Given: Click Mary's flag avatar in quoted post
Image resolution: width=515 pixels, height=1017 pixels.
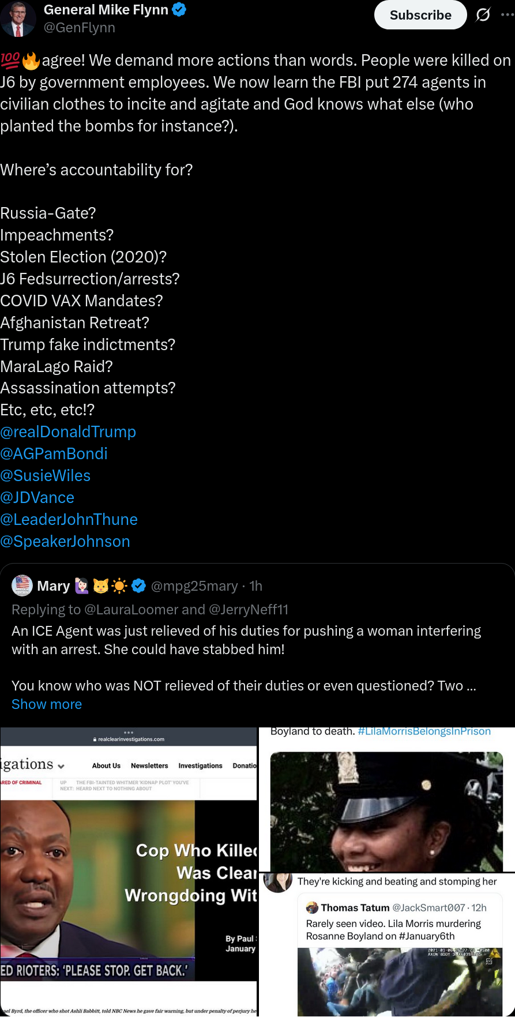Looking at the screenshot, I should point(22,586).
